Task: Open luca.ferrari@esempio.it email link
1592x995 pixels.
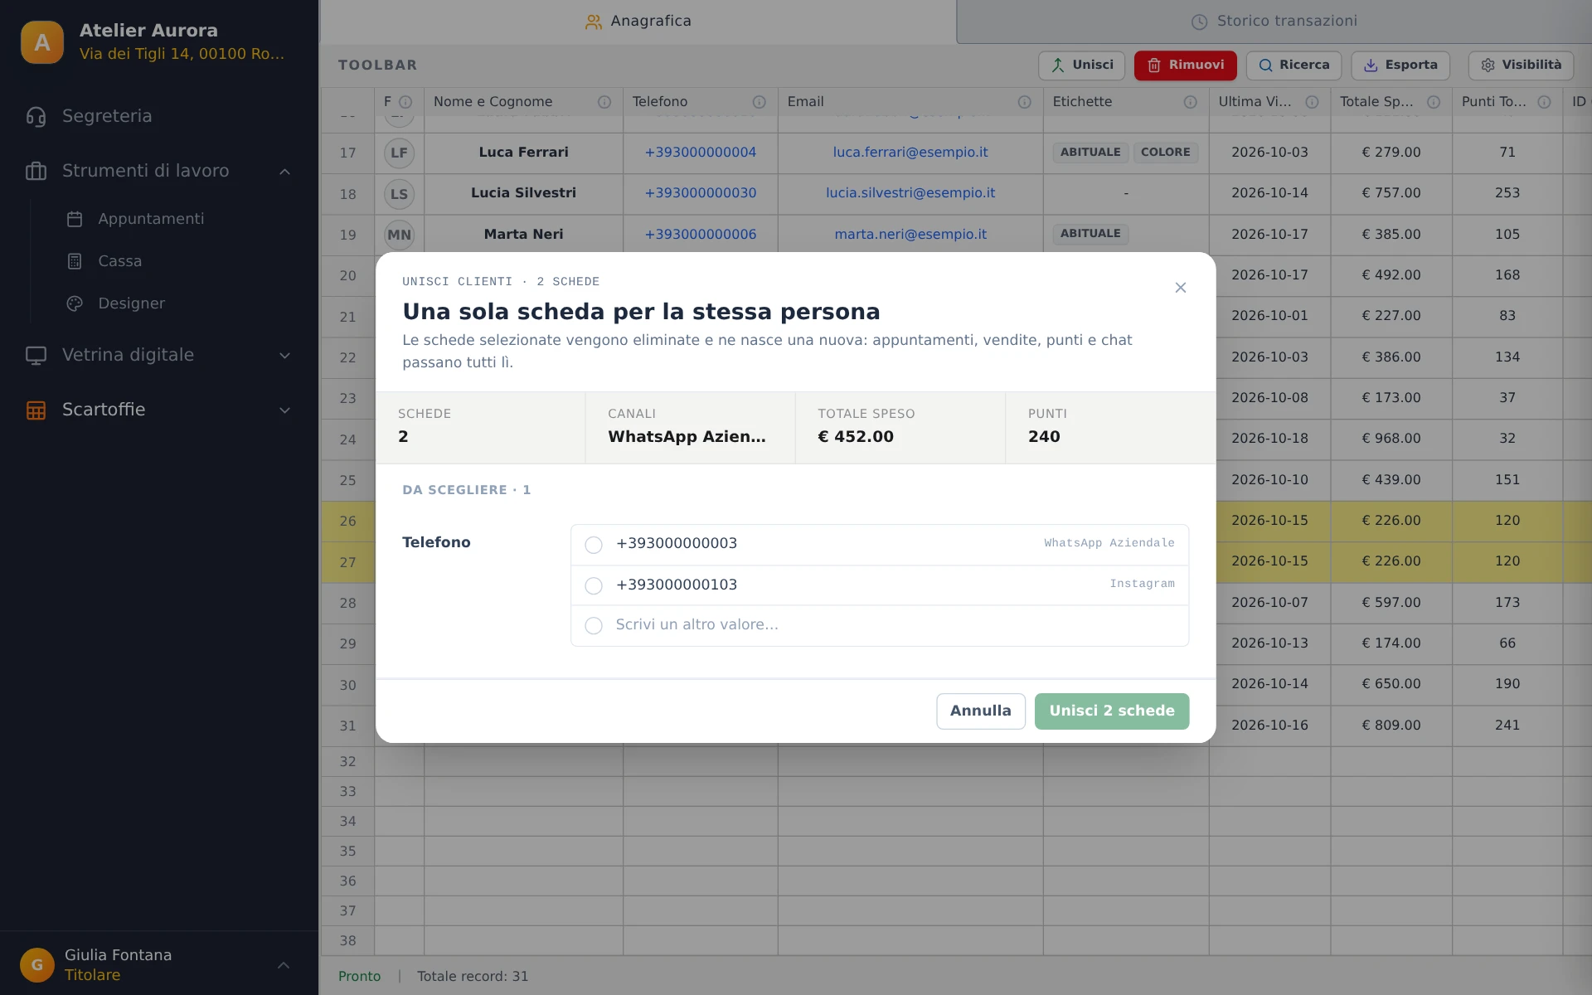Action: point(910,153)
